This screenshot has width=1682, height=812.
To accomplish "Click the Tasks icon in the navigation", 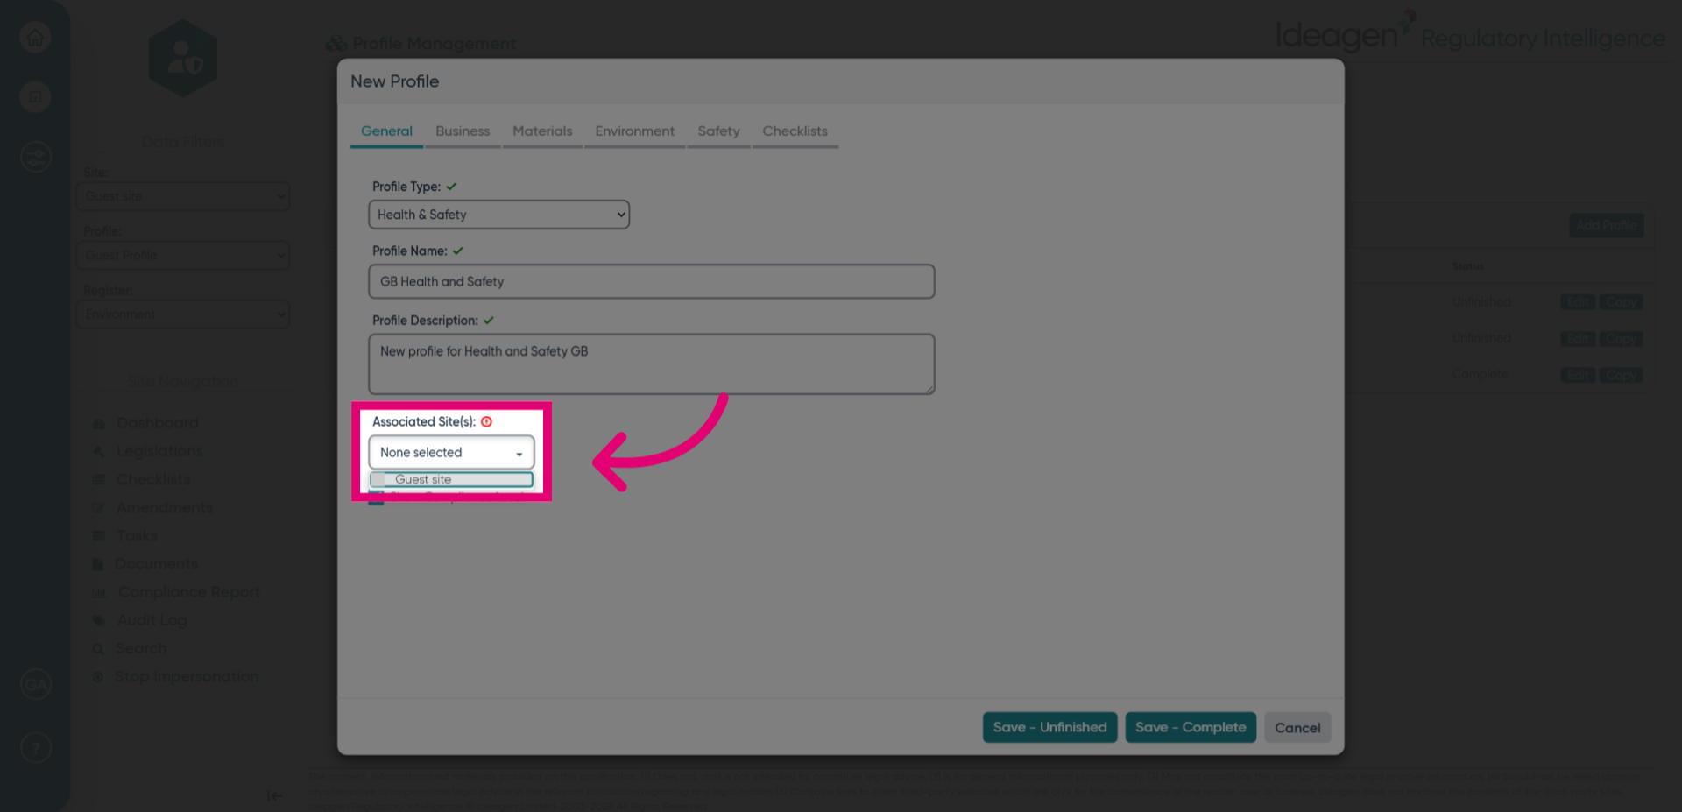I will tap(98, 536).
